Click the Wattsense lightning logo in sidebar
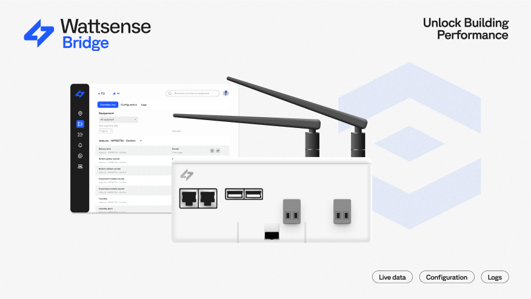The height and width of the screenshot is (299, 531). (80, 93)
